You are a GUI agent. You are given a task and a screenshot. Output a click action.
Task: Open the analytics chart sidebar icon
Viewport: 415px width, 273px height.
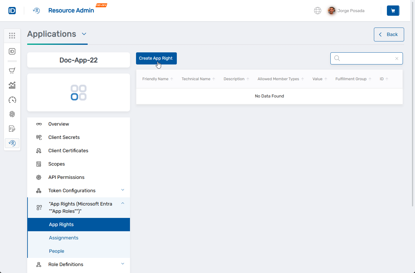[12, 85]
